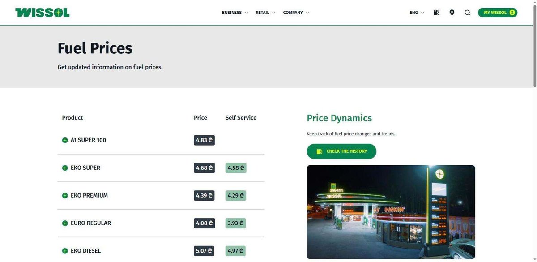This screenshot has width=537, height=262.
Task: Open the search magnifier icon
Action: click(x=467, y=13)
